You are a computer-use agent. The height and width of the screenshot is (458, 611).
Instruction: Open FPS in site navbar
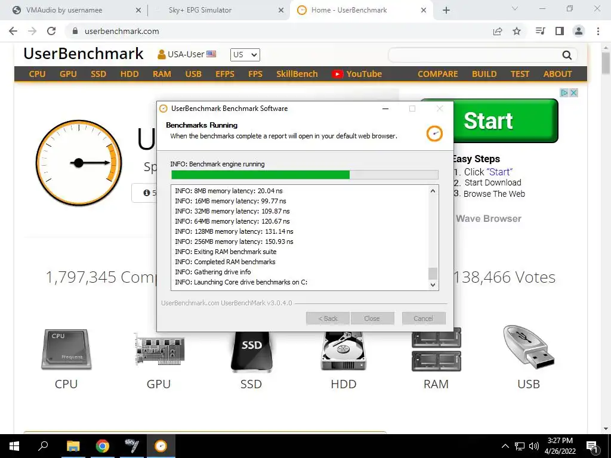click(x=255, y=74)
